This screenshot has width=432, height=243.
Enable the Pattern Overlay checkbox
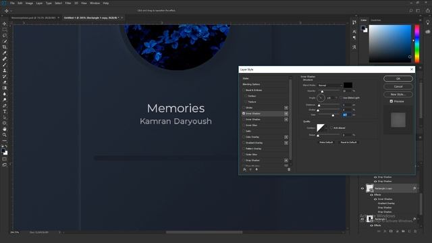(x=244, y=148)
